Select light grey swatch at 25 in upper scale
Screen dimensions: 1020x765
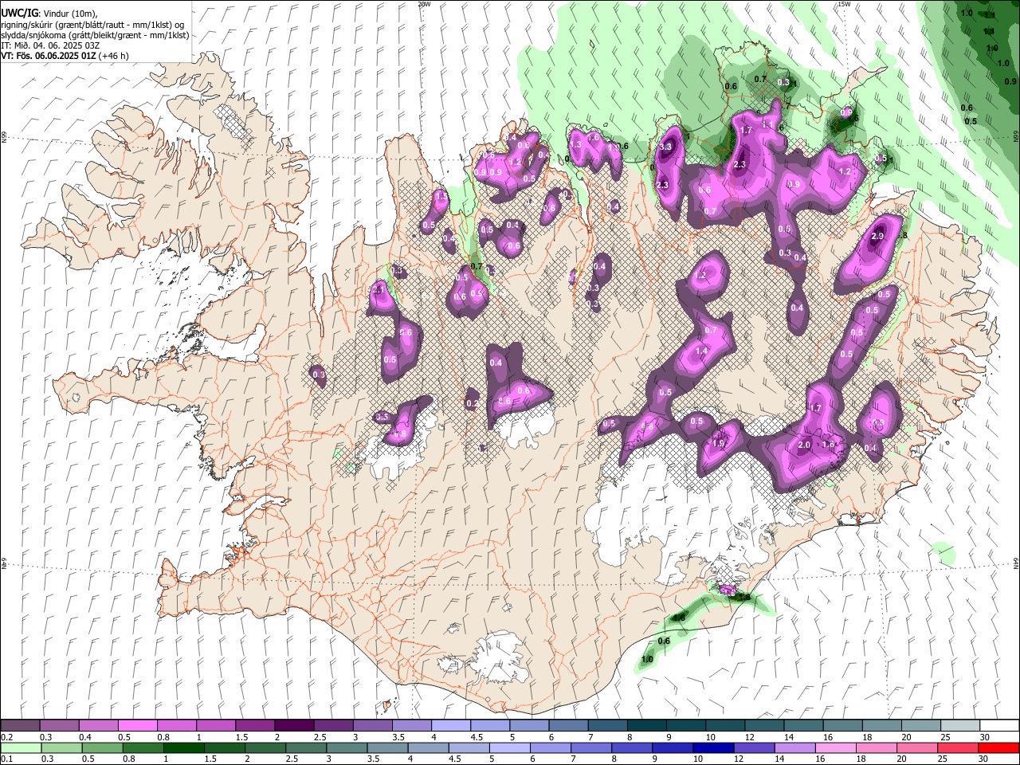pyautogui.click(x=961, y=726)
